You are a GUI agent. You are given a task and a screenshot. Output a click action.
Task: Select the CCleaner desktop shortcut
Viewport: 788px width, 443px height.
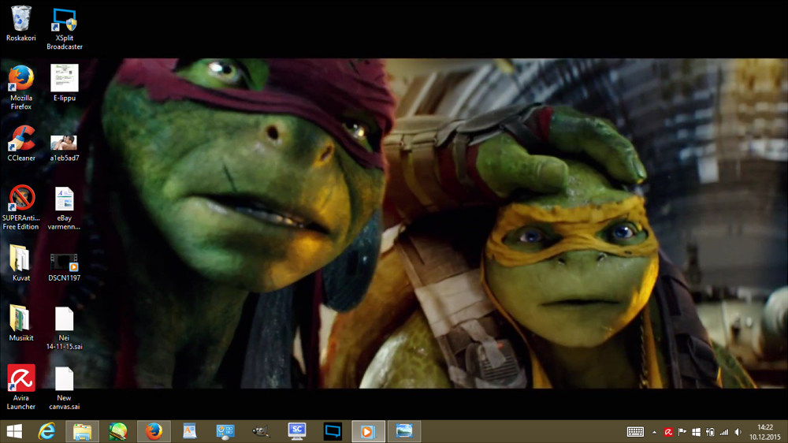click(x=21, y=143)
